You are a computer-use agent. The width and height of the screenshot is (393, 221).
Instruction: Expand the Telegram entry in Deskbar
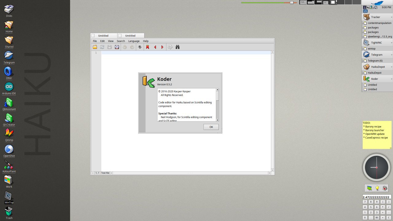tap(391, 55)
